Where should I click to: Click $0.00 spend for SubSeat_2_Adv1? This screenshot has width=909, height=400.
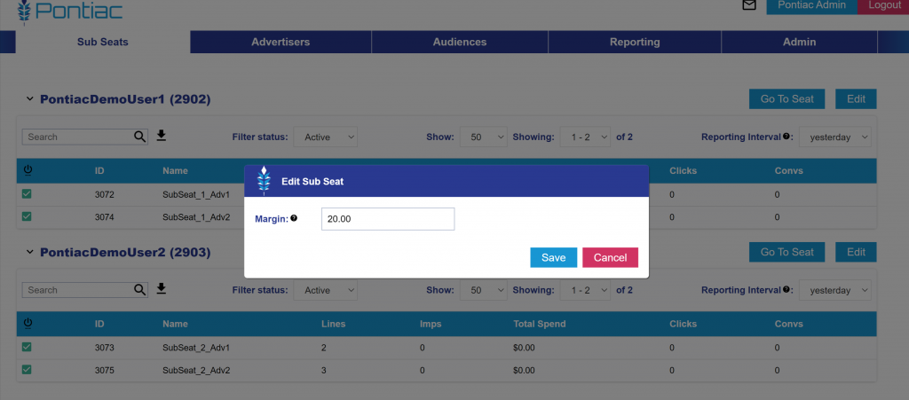[x=524, y=348]
